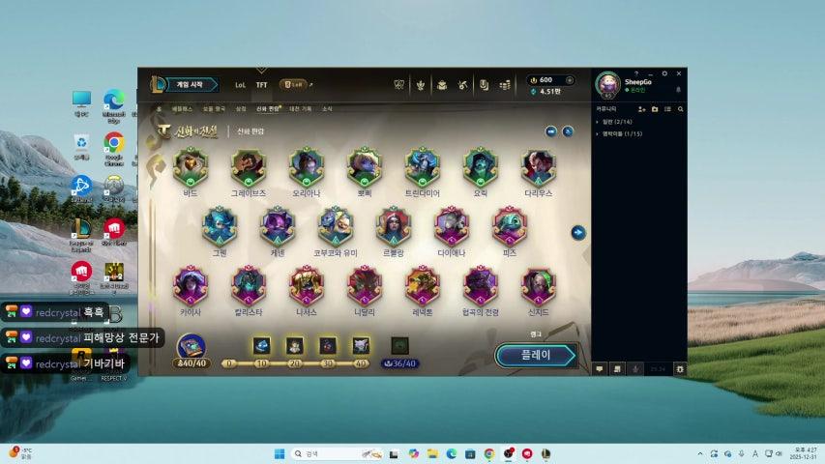Pick the 신지드 champion icon
The image size is (825, 464).
[539, 285]
